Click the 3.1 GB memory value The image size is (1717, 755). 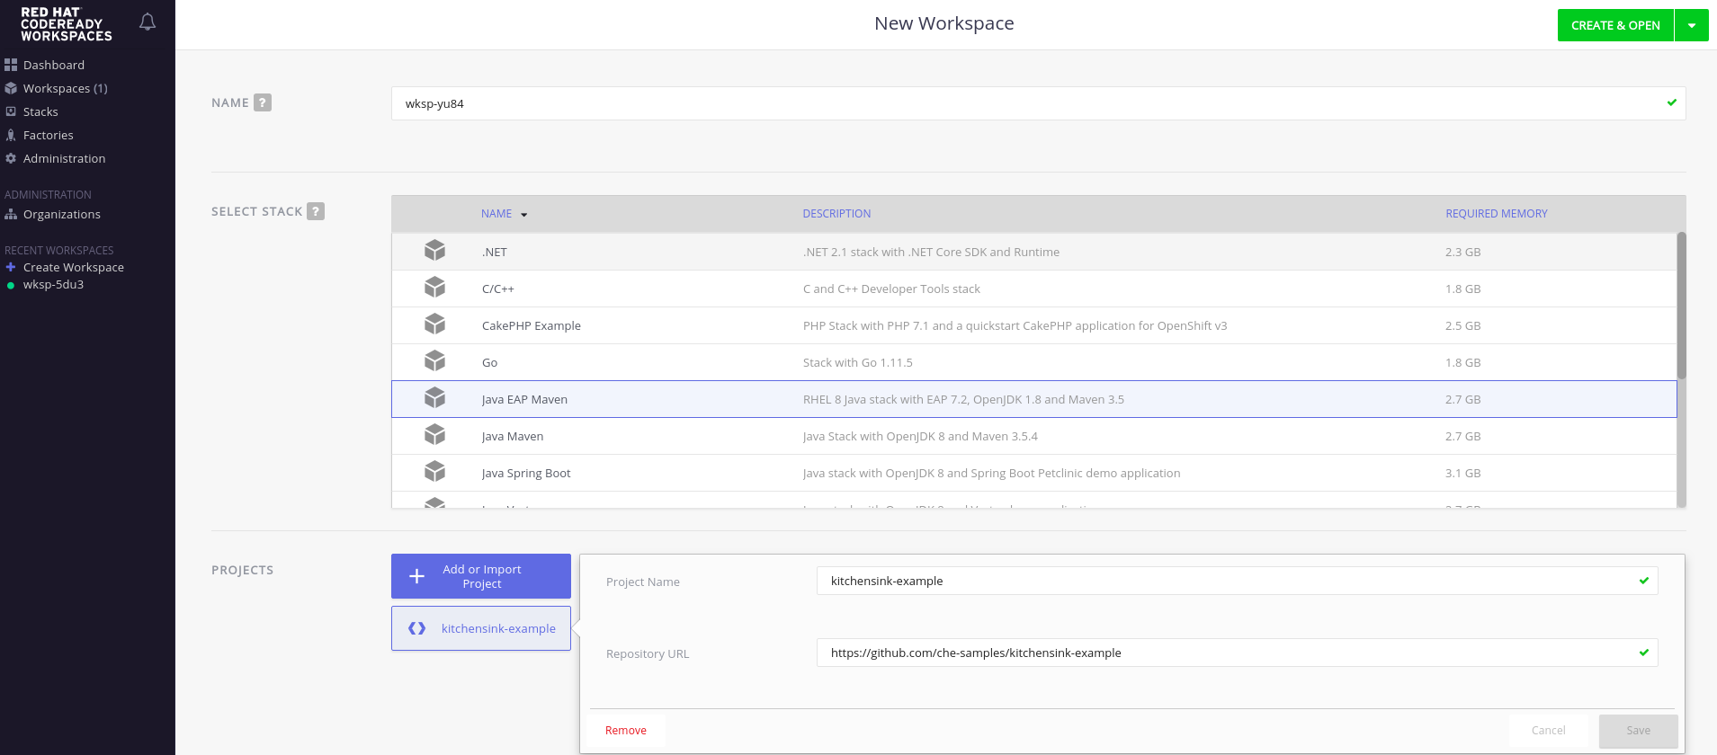[1463, 473]
